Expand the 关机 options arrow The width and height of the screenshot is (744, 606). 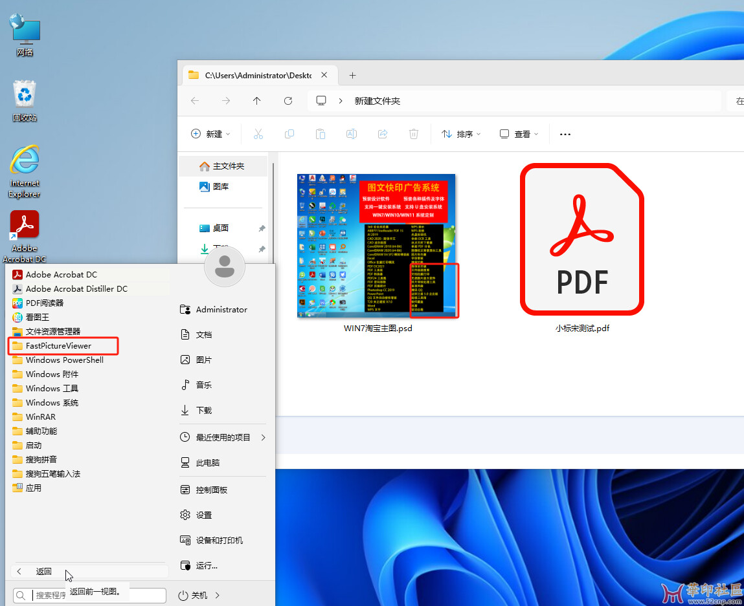218,595
